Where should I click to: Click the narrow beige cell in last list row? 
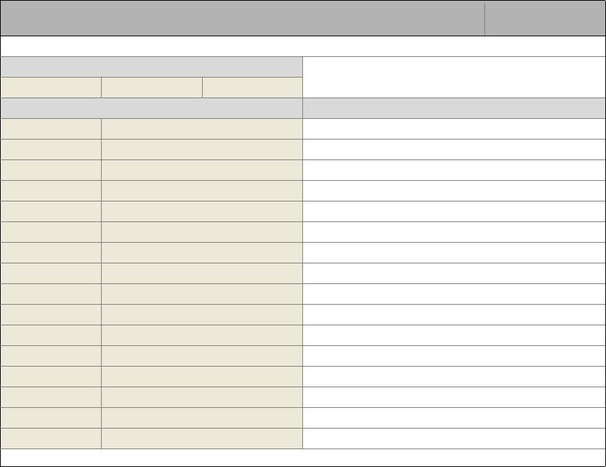tap(51, 439)
